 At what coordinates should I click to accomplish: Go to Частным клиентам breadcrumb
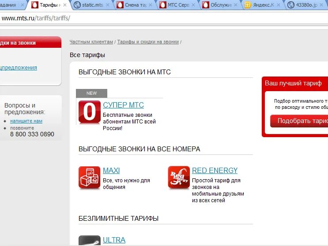[91, 42]
